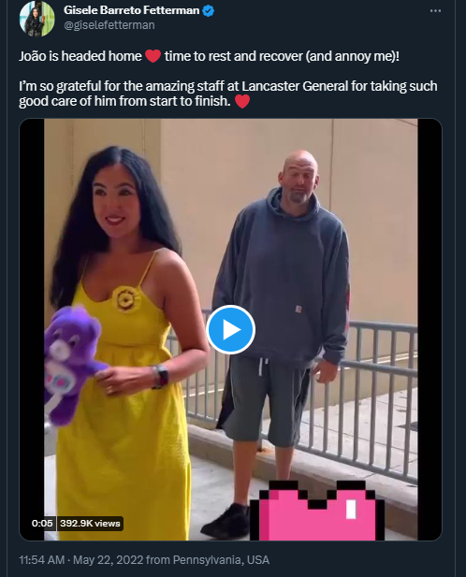Click the 'Lancaster General' thank-you paragraph
Viewport: 466px width, 577px height.
[228, 94]
